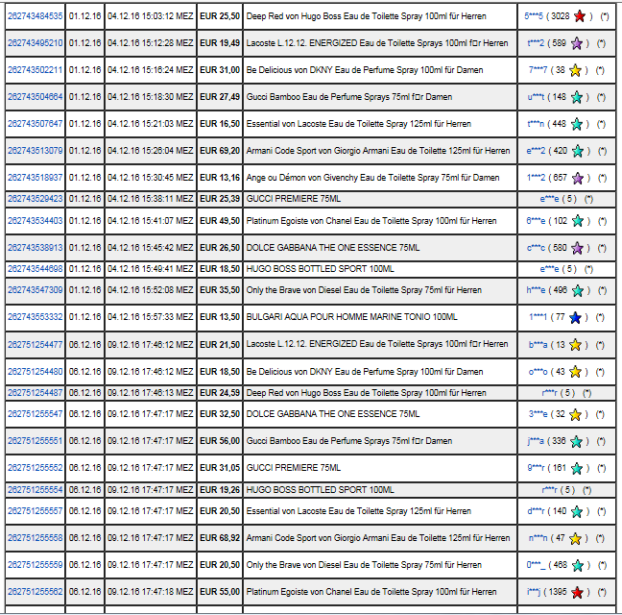Open item number link for EUR 25,50 Deep Red
Viewport: 622px width, 615px height.
[x=36, y=16]
